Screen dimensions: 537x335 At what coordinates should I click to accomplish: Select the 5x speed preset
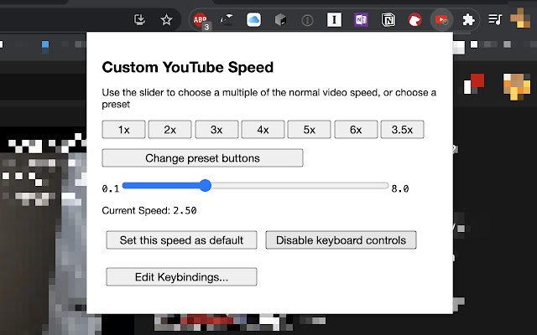pyautogui.click(x=310, y=130)
